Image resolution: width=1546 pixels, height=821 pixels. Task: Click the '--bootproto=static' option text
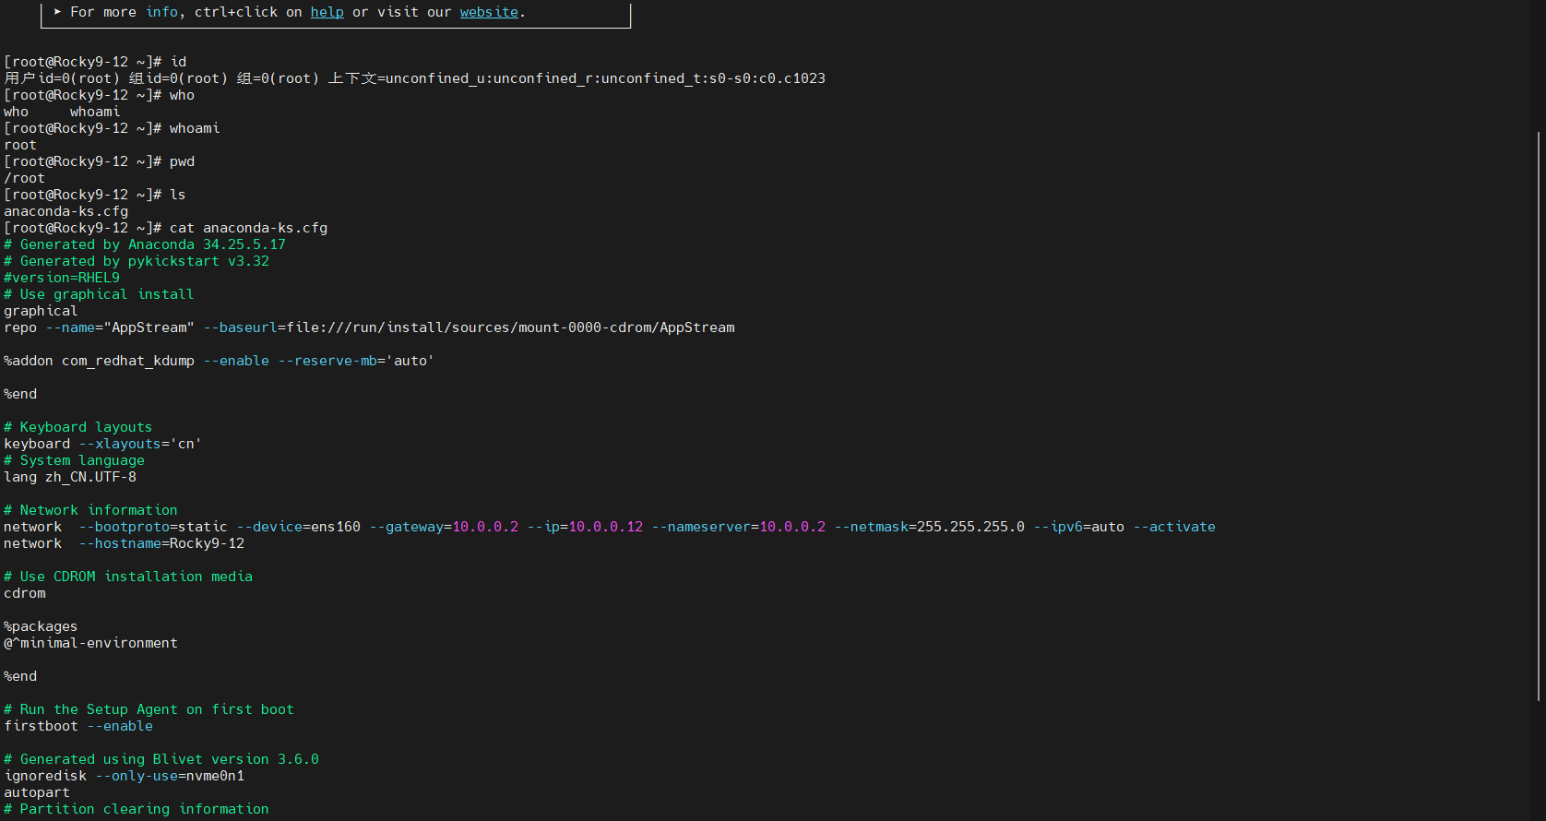point(153,527)
